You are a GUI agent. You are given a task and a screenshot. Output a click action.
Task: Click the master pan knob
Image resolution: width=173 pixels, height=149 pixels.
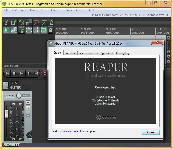(19, 95)
